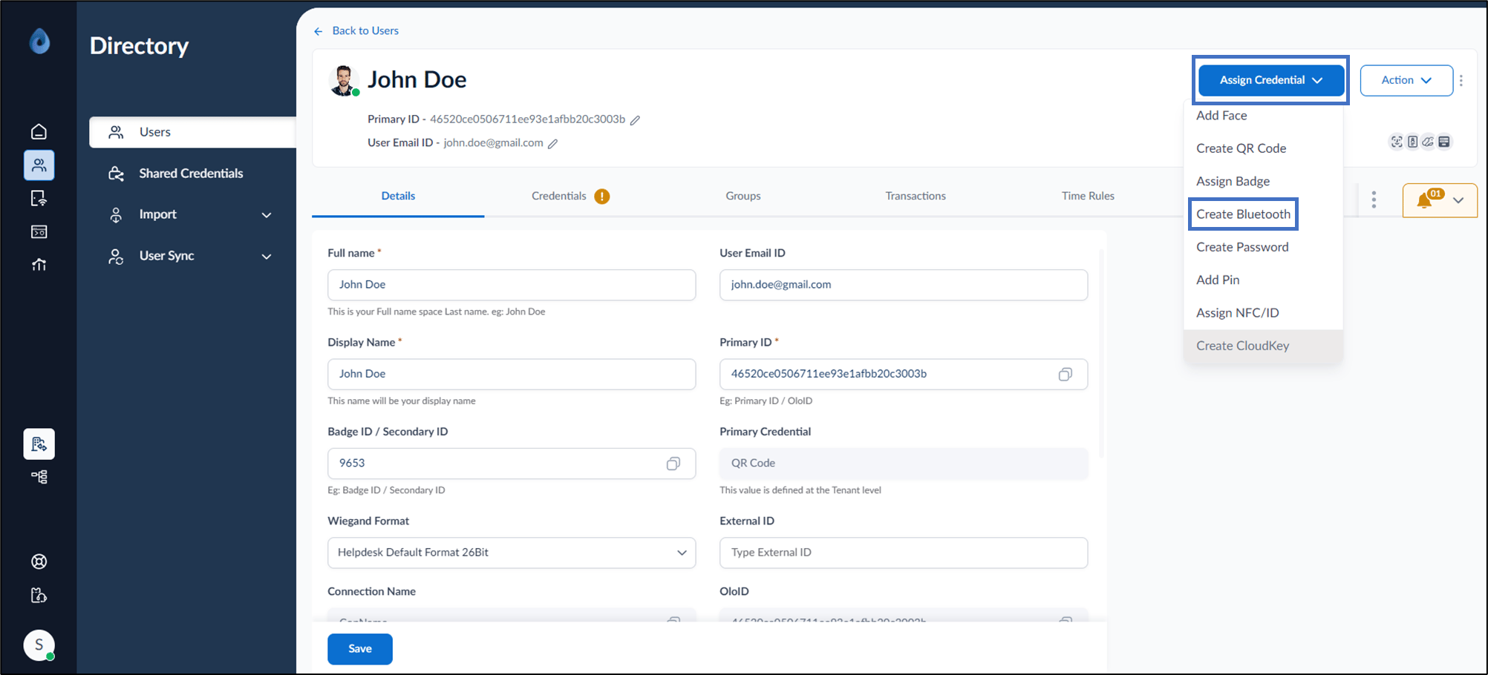Switch to the Credentials tab

tap(558, 196)
